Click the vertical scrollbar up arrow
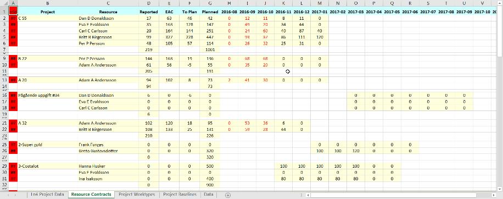The image size is (503, 199). (500, 3)
